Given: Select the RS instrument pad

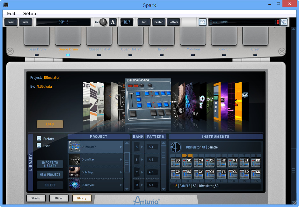Looking at the screenshot, I should click(187, 174).
